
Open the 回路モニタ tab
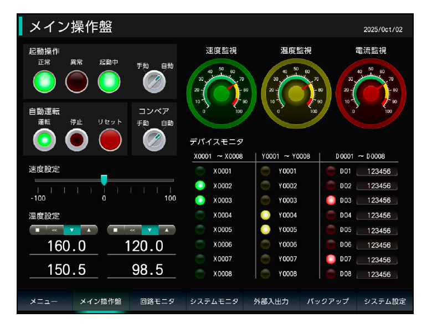coord(157,301)
